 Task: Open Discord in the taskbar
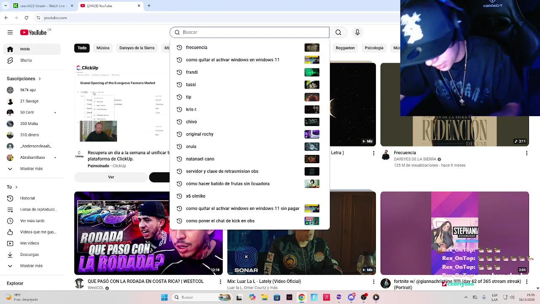click(351, 297)
